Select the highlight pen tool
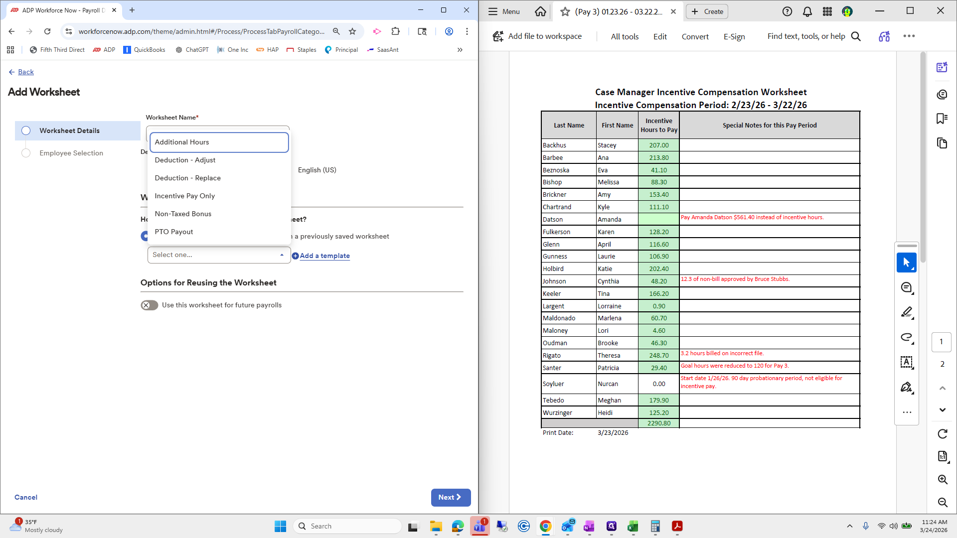Screen dimensions: 957x538 pos(906,312)
